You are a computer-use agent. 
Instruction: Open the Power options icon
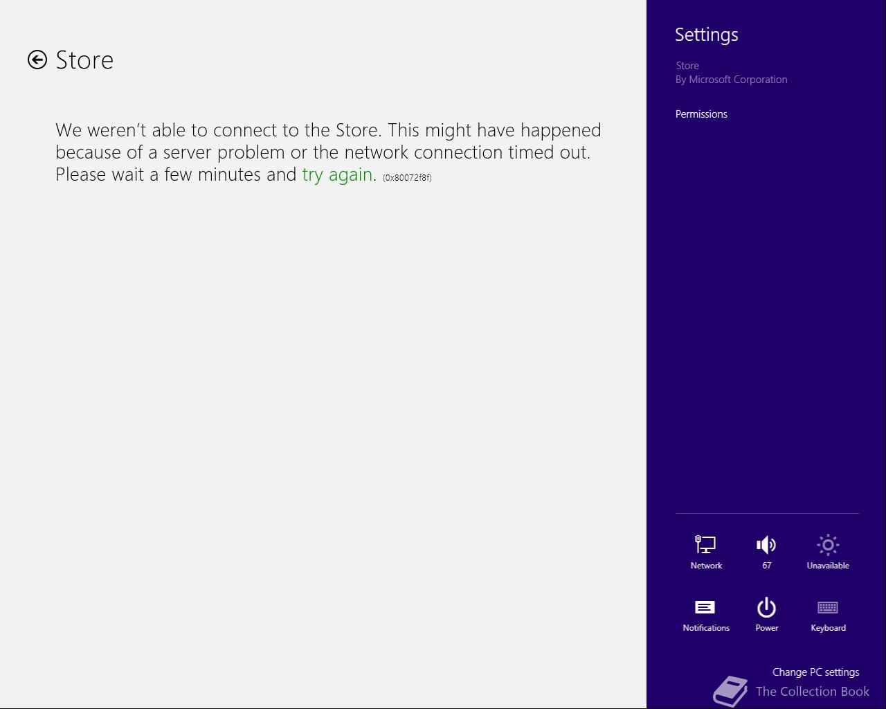[767, 614]
